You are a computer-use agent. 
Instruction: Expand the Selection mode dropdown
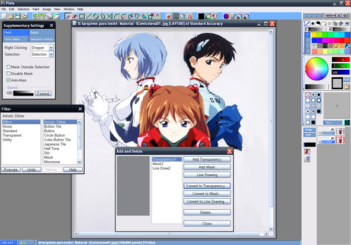click(x=50, y=54)
